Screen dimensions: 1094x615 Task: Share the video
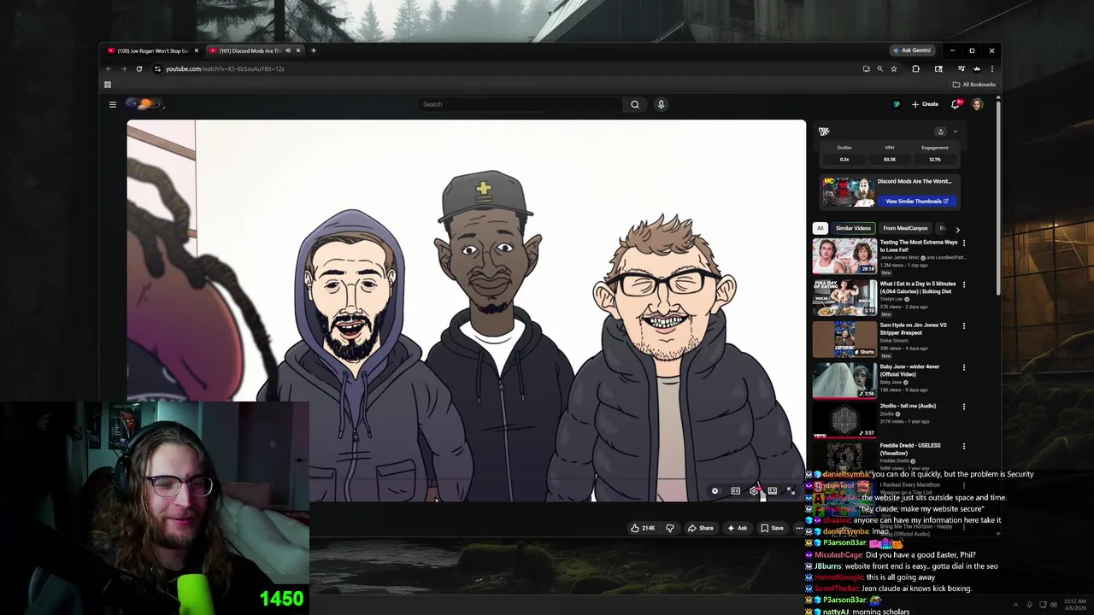pyautogui.click(x=701, y=528)
